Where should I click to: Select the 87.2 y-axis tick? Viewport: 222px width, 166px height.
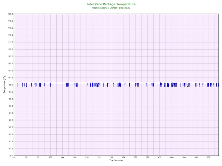point(11,127)
